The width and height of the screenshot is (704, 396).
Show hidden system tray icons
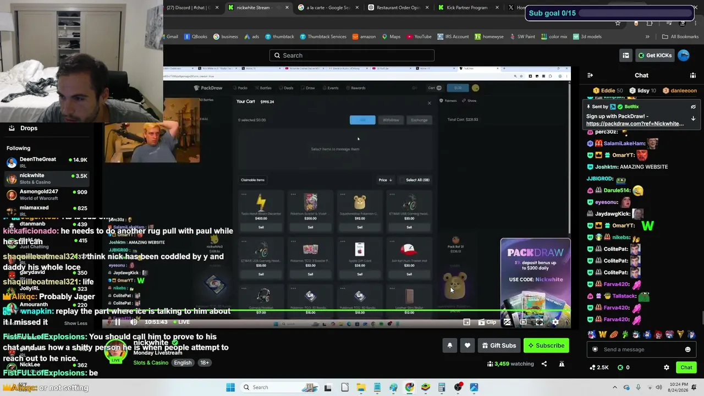pos(615,387)
